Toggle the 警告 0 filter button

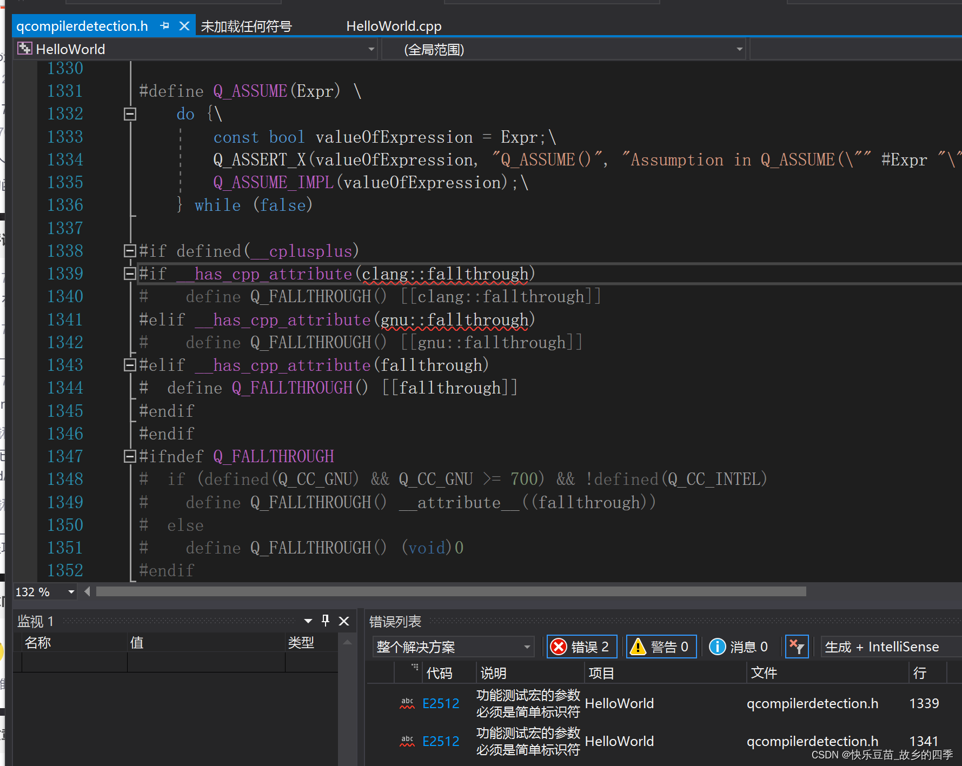(661, 647)
